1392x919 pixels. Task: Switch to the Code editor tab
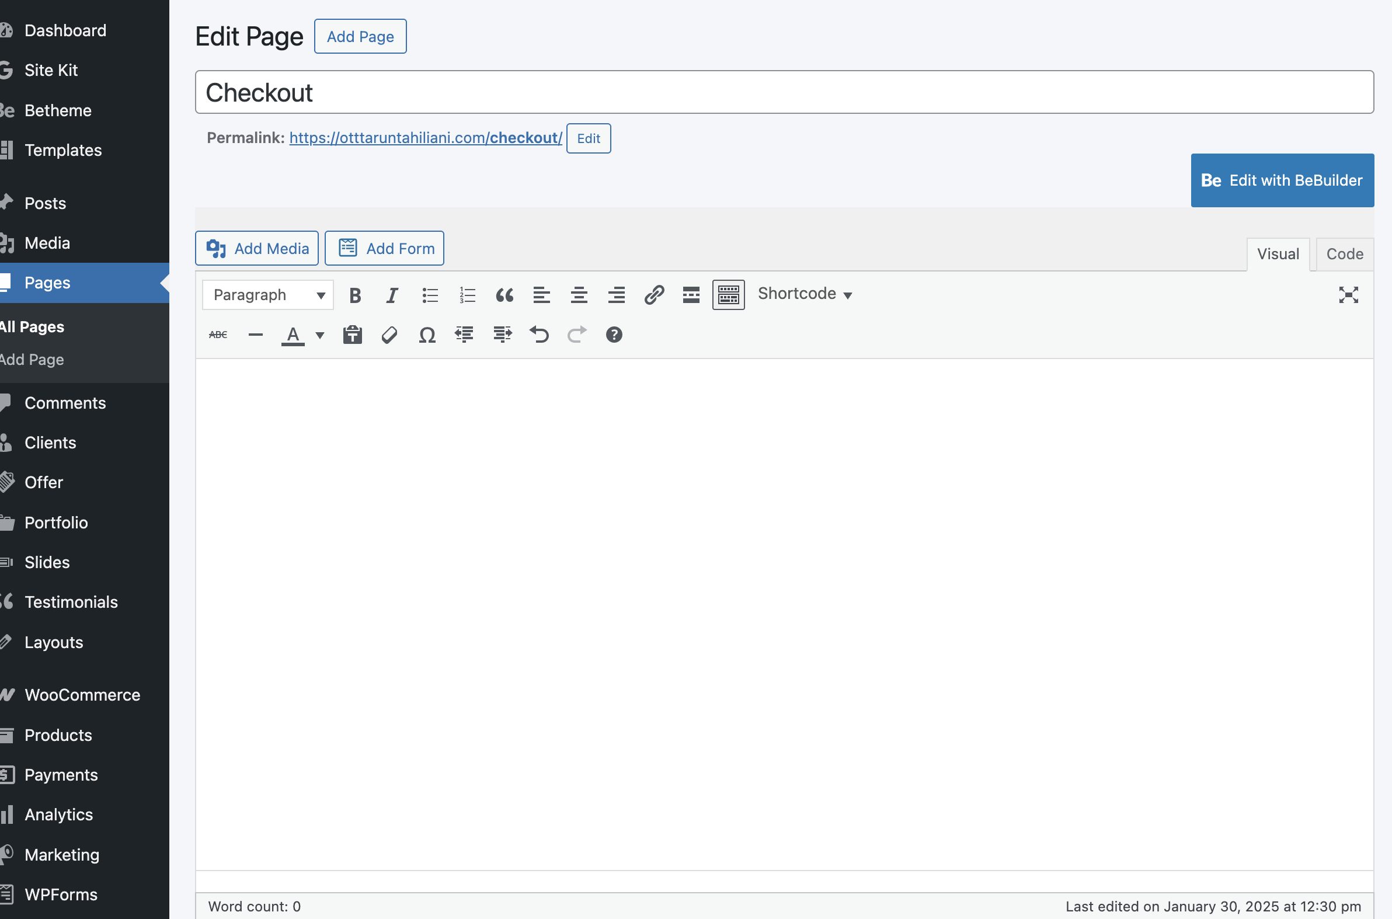(x=1344, y=254)
